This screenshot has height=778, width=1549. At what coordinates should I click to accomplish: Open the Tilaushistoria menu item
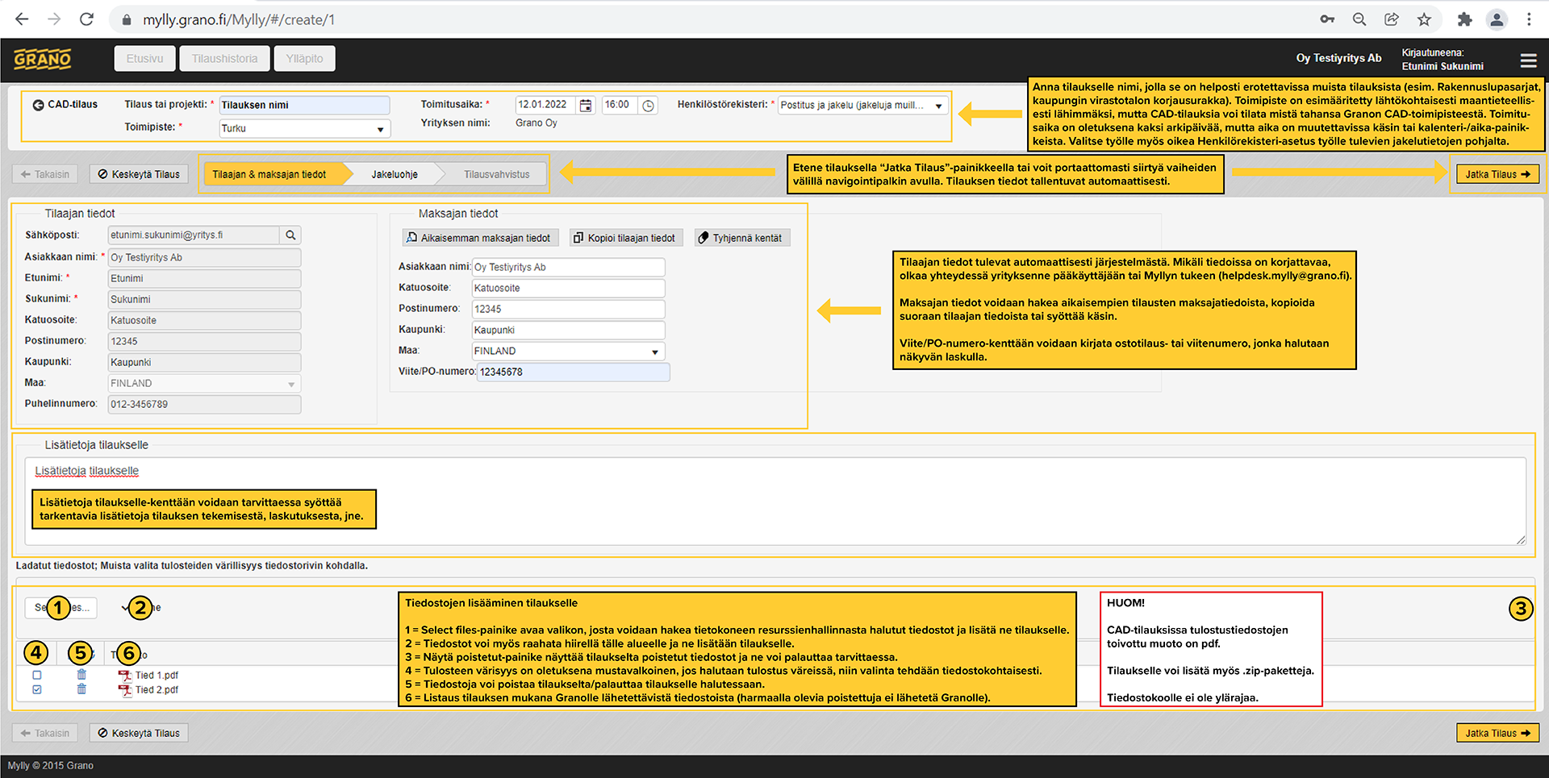[225, 59]
